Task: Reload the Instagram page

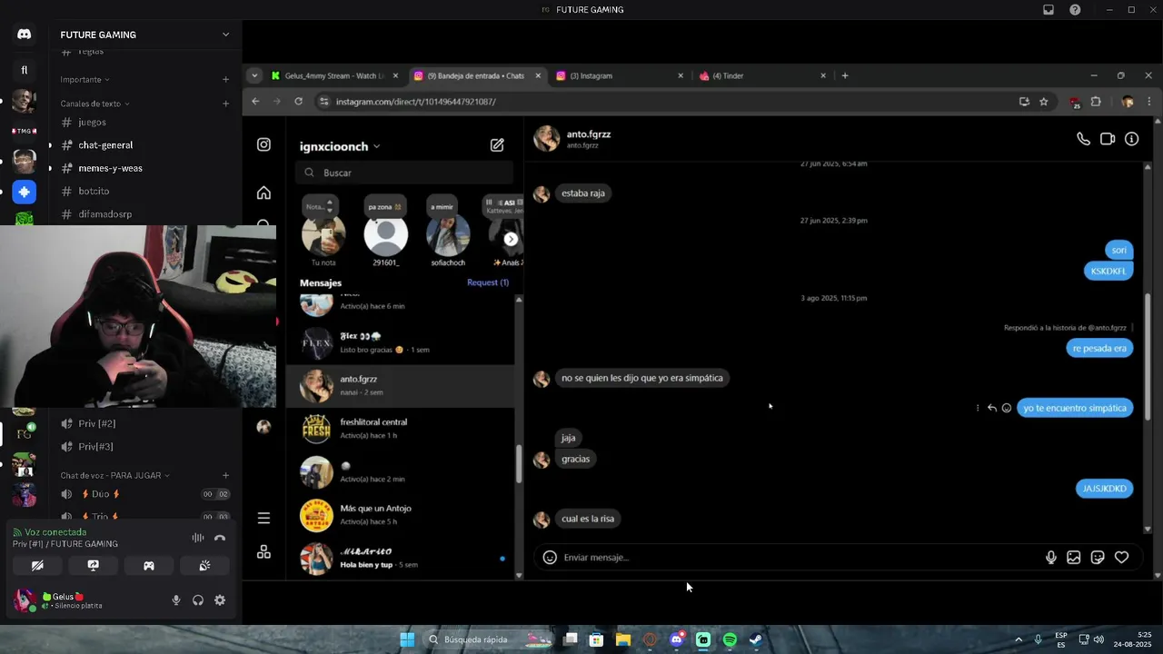Action: (x=298, y=102)
